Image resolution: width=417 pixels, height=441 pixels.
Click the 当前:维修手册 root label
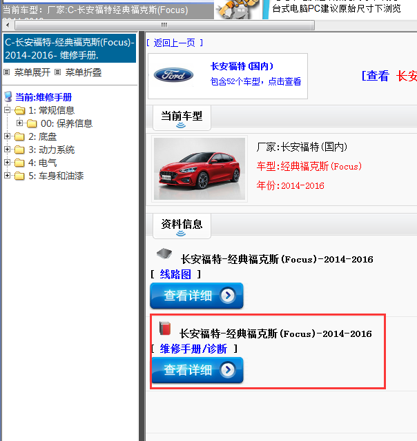43,97
